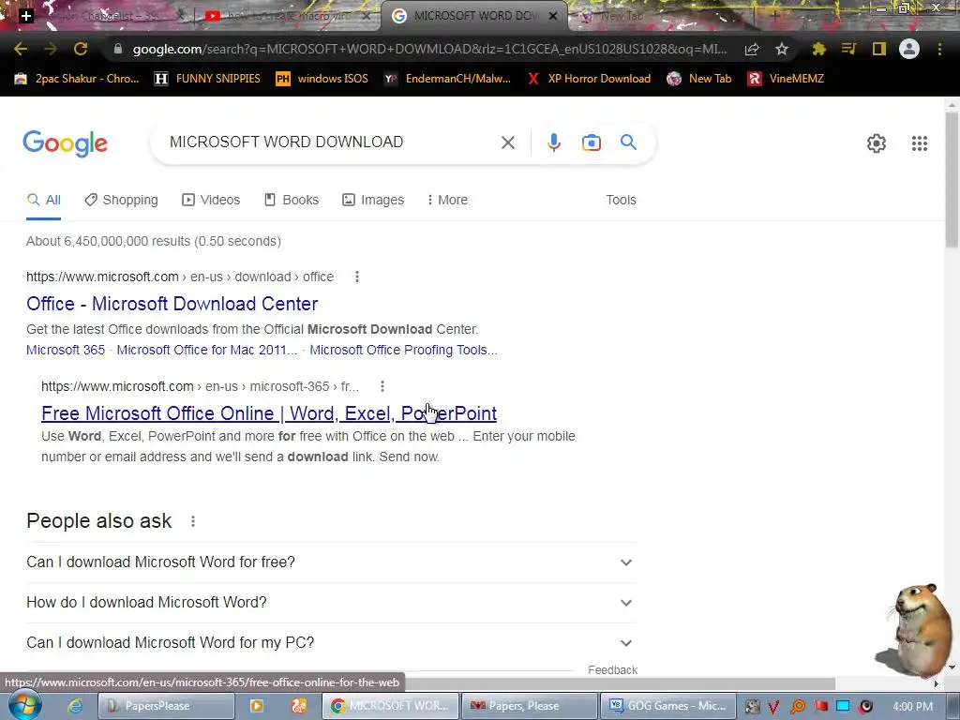The image size is (960, 720).
Task: Switch to the Images tab
Action: click(x=373, y=200)
